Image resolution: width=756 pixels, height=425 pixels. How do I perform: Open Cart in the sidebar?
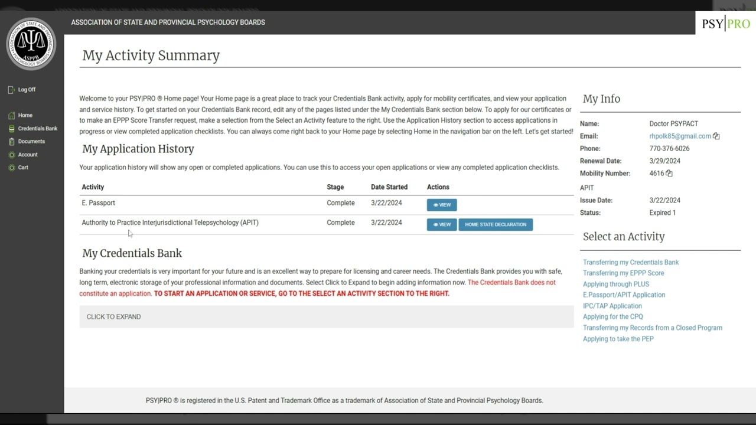click(x=23, y=168)
